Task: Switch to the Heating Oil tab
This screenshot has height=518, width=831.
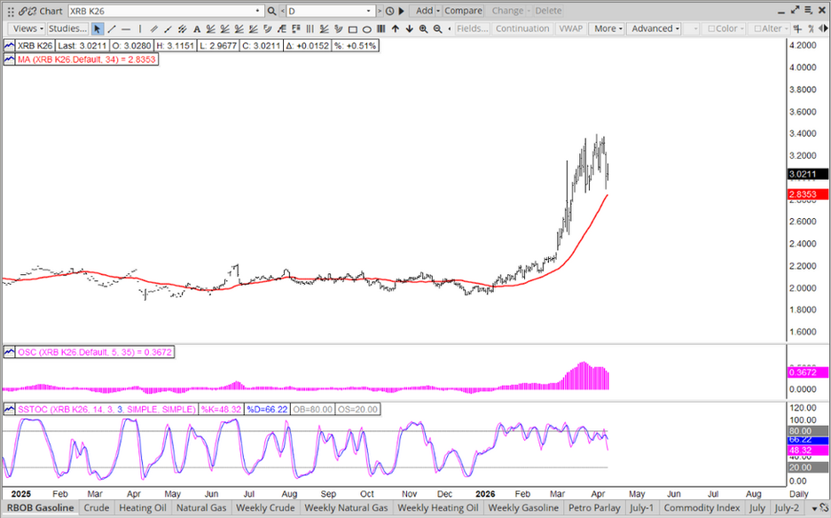Action: click(143, 508)
